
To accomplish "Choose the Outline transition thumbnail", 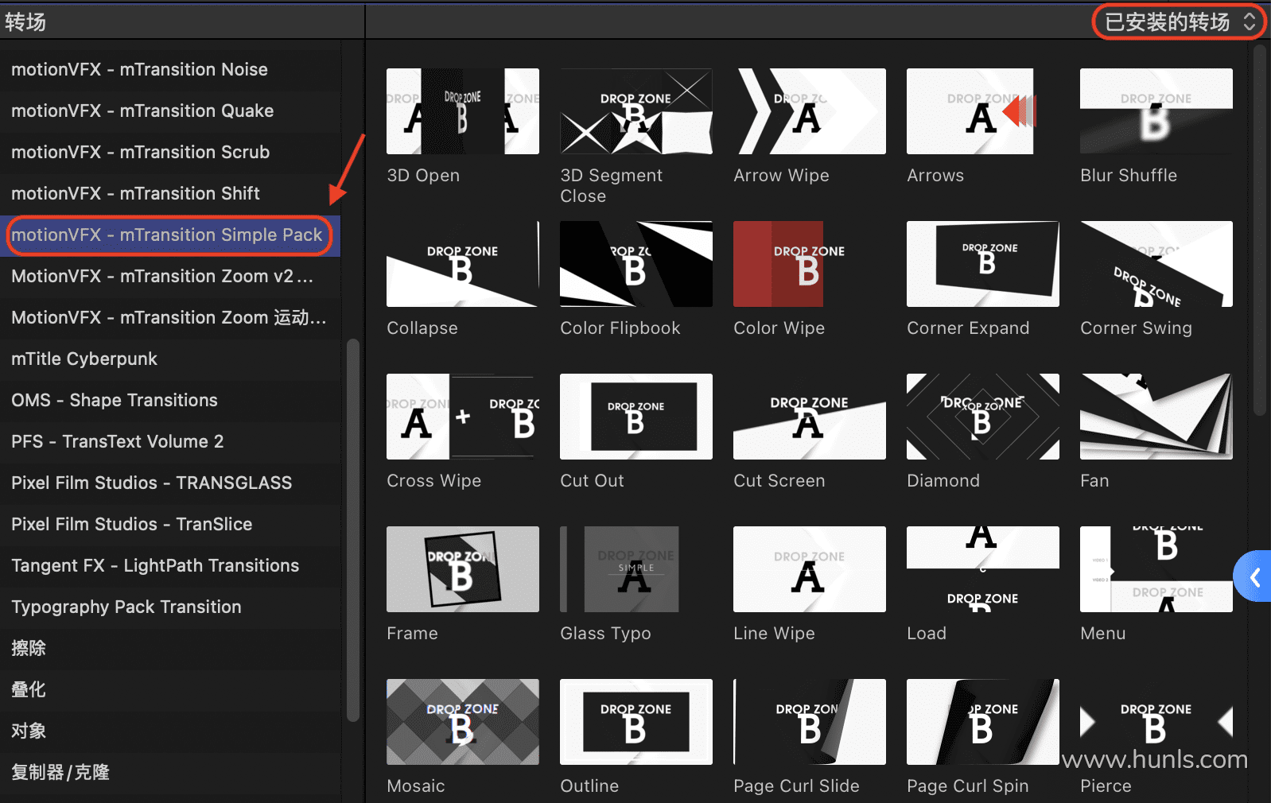I will point(636,722).
